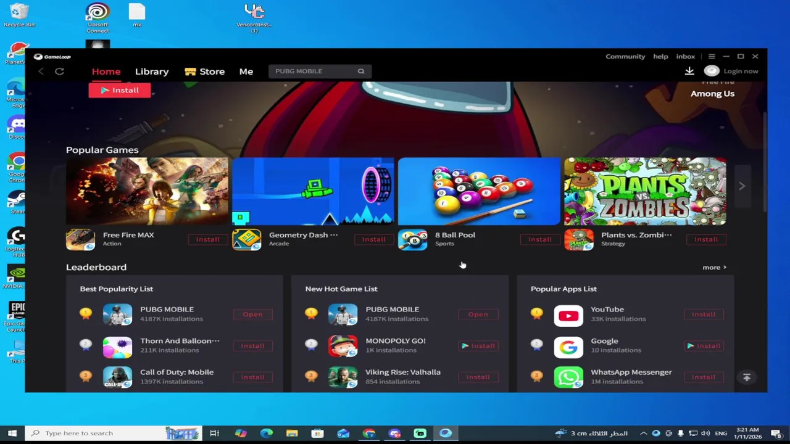The width and height of the screenshot is (790, 444).
Task: Show hidden system tray icons chevron
Action: (643, 433)
